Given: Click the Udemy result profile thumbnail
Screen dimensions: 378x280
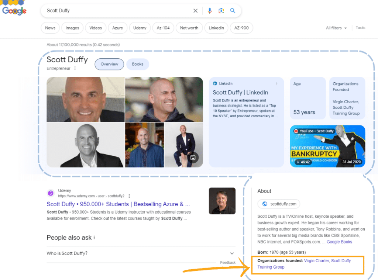Looking at the screenshot, I should click(222, 201).
